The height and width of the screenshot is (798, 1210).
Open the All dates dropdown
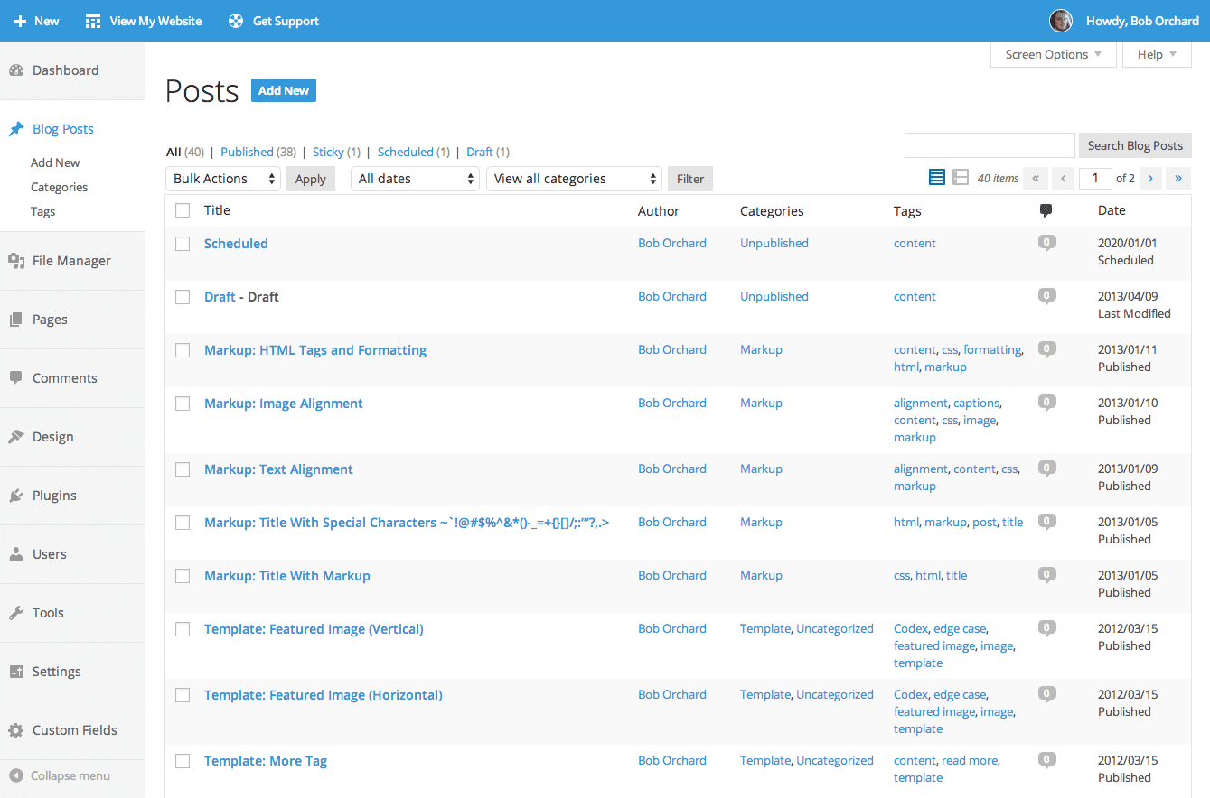[x=415, y=179]
